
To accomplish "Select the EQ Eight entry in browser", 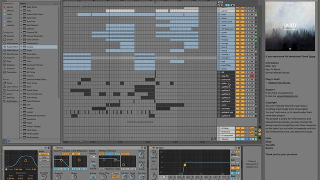I will 30,68.
